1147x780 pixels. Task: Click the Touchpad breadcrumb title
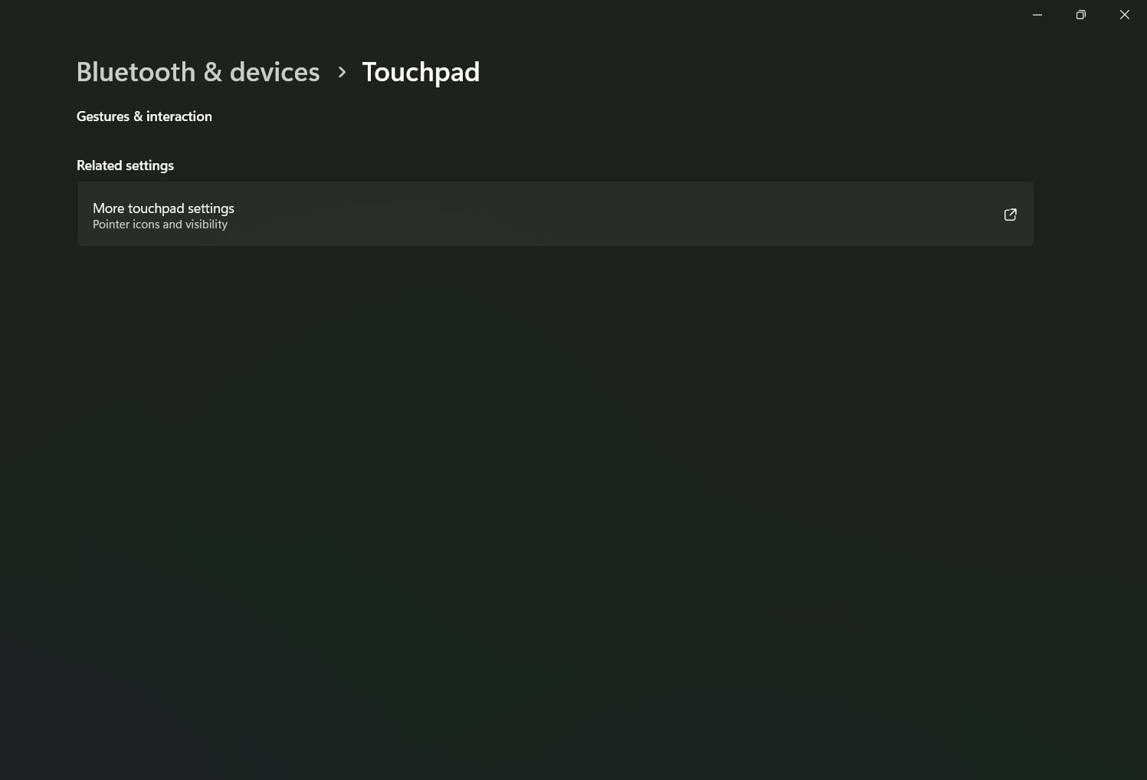coord(421,72)
